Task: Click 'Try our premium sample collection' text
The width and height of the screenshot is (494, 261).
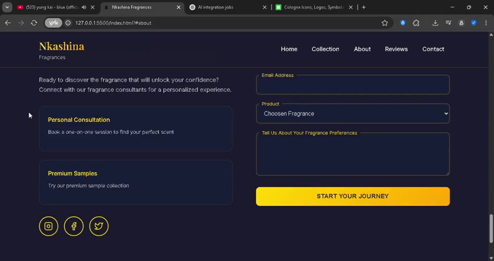Action: 88,186
